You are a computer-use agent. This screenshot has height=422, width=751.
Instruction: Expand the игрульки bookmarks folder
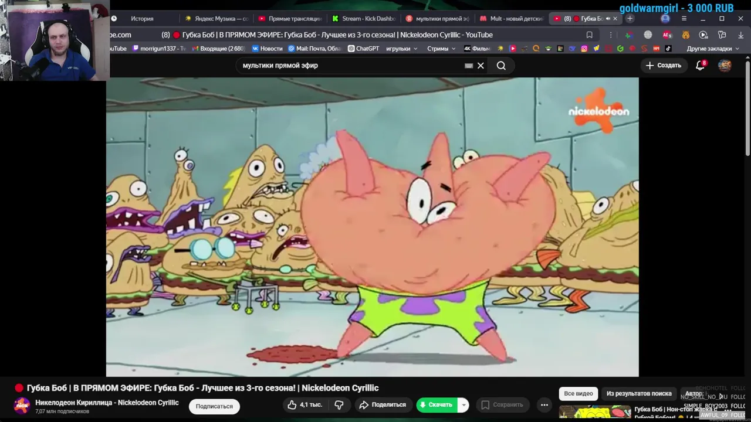402,49
